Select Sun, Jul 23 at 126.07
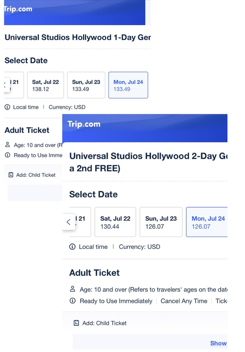Screen dimensions: 245x352 click(x=161, y=222)
